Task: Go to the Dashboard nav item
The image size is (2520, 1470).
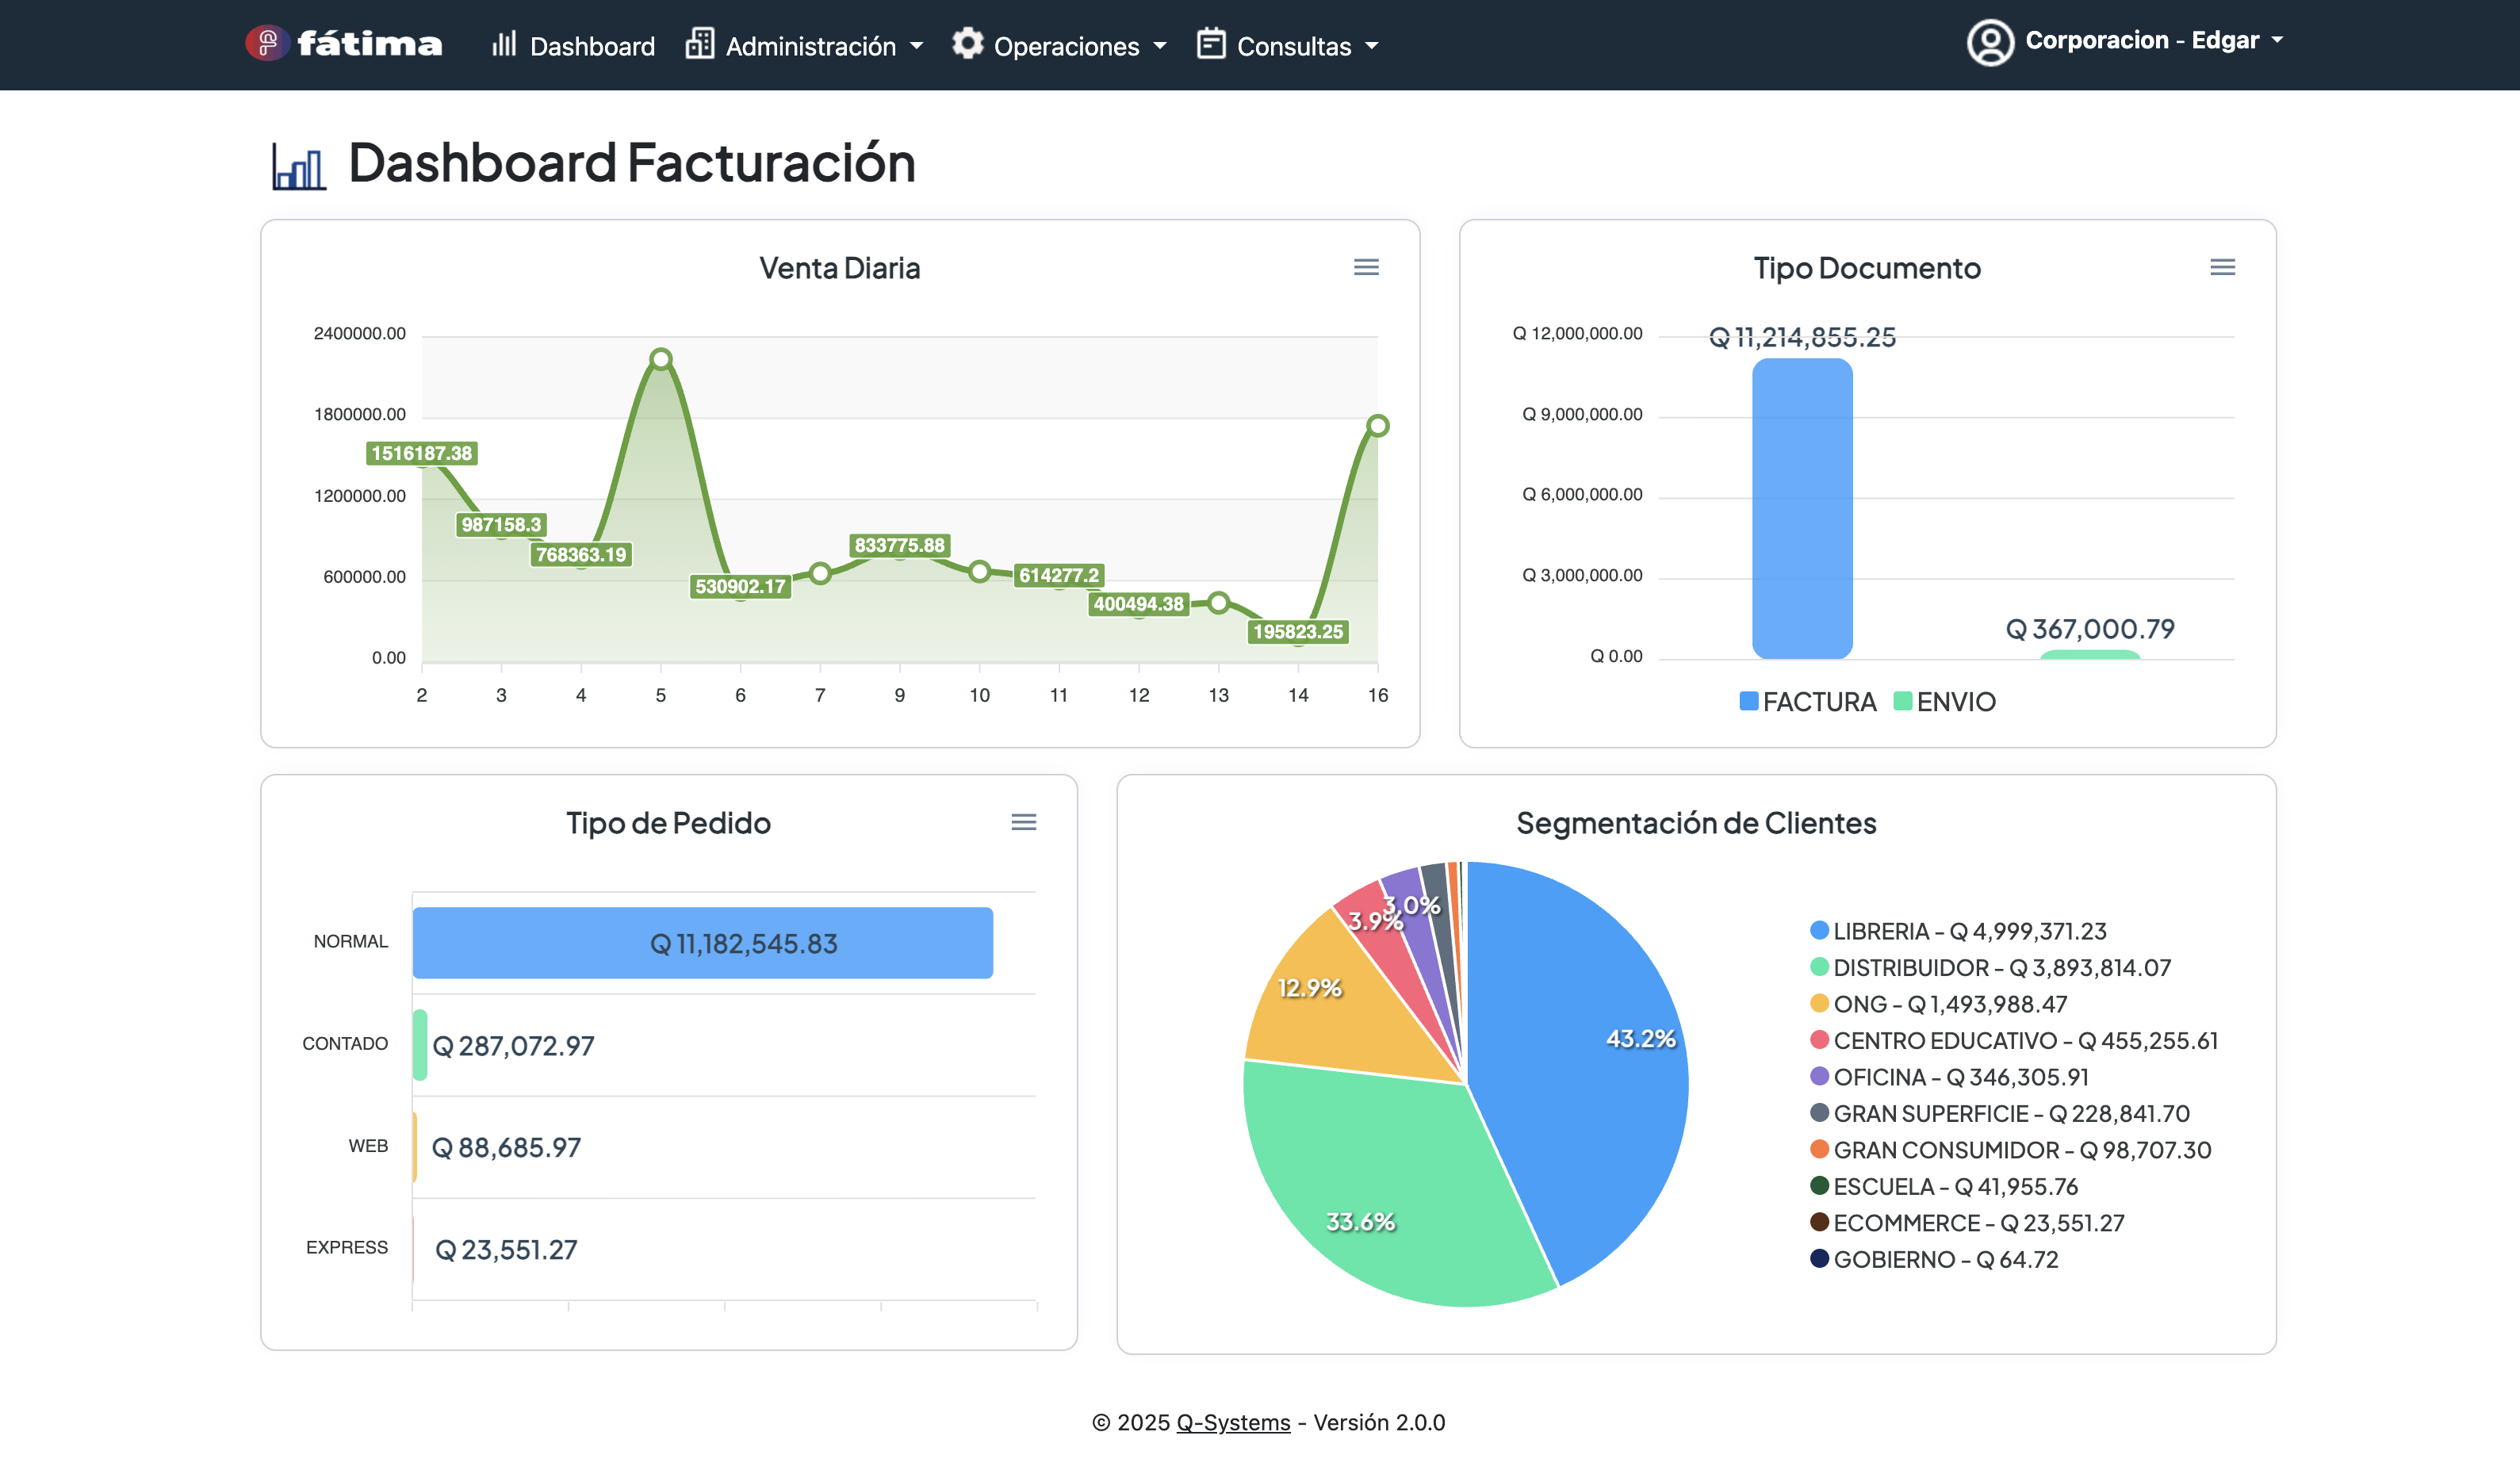Action: [x=573, y=46]
